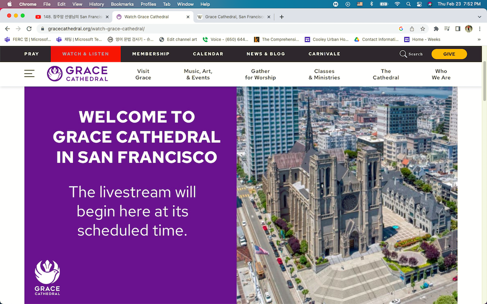The height and width of the screenshot is (304, 487).
Task: Select the Watch Grace Cathedral tab
Action: click(x=152, y=17)
